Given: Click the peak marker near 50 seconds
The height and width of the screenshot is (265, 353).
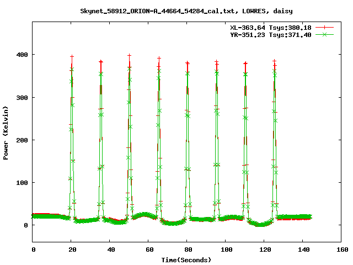Looking at the screenshot, I should (x=129, y=55).
